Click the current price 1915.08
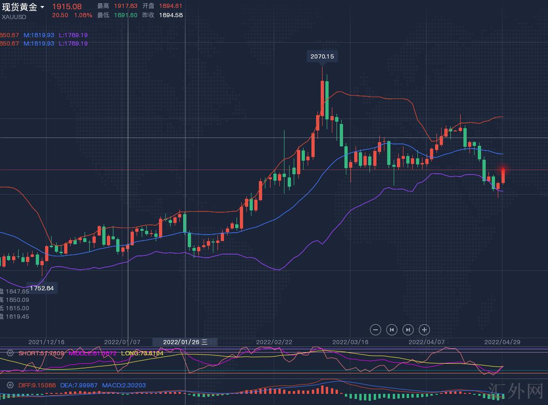 pyautogui.click(x=66, y=7)
